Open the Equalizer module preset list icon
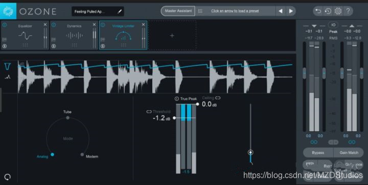This screenshot has width=368, height=185. (5, 39)
